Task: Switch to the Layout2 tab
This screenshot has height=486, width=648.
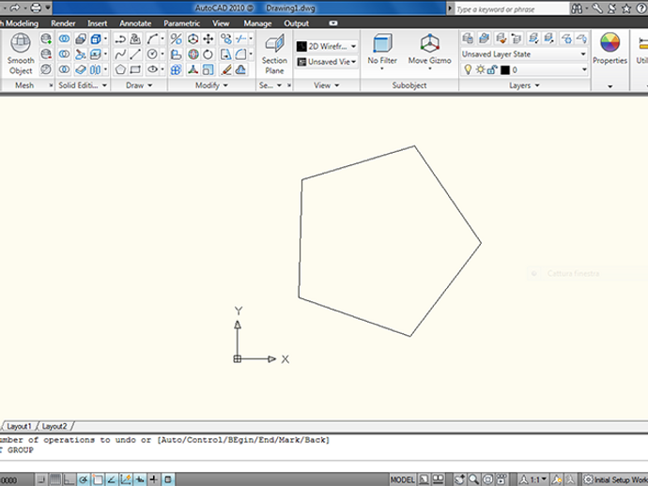Action: point(54,426)
